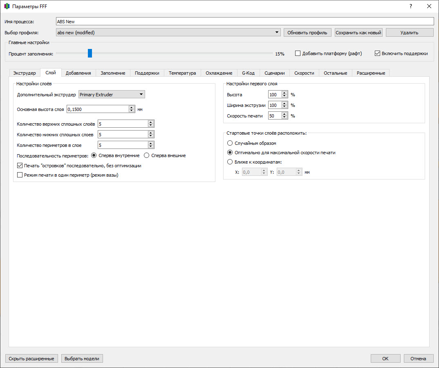Open the profile selection dropdown 'abs new (modified)'
Viewport: 439px width, 368px height.
168,32
